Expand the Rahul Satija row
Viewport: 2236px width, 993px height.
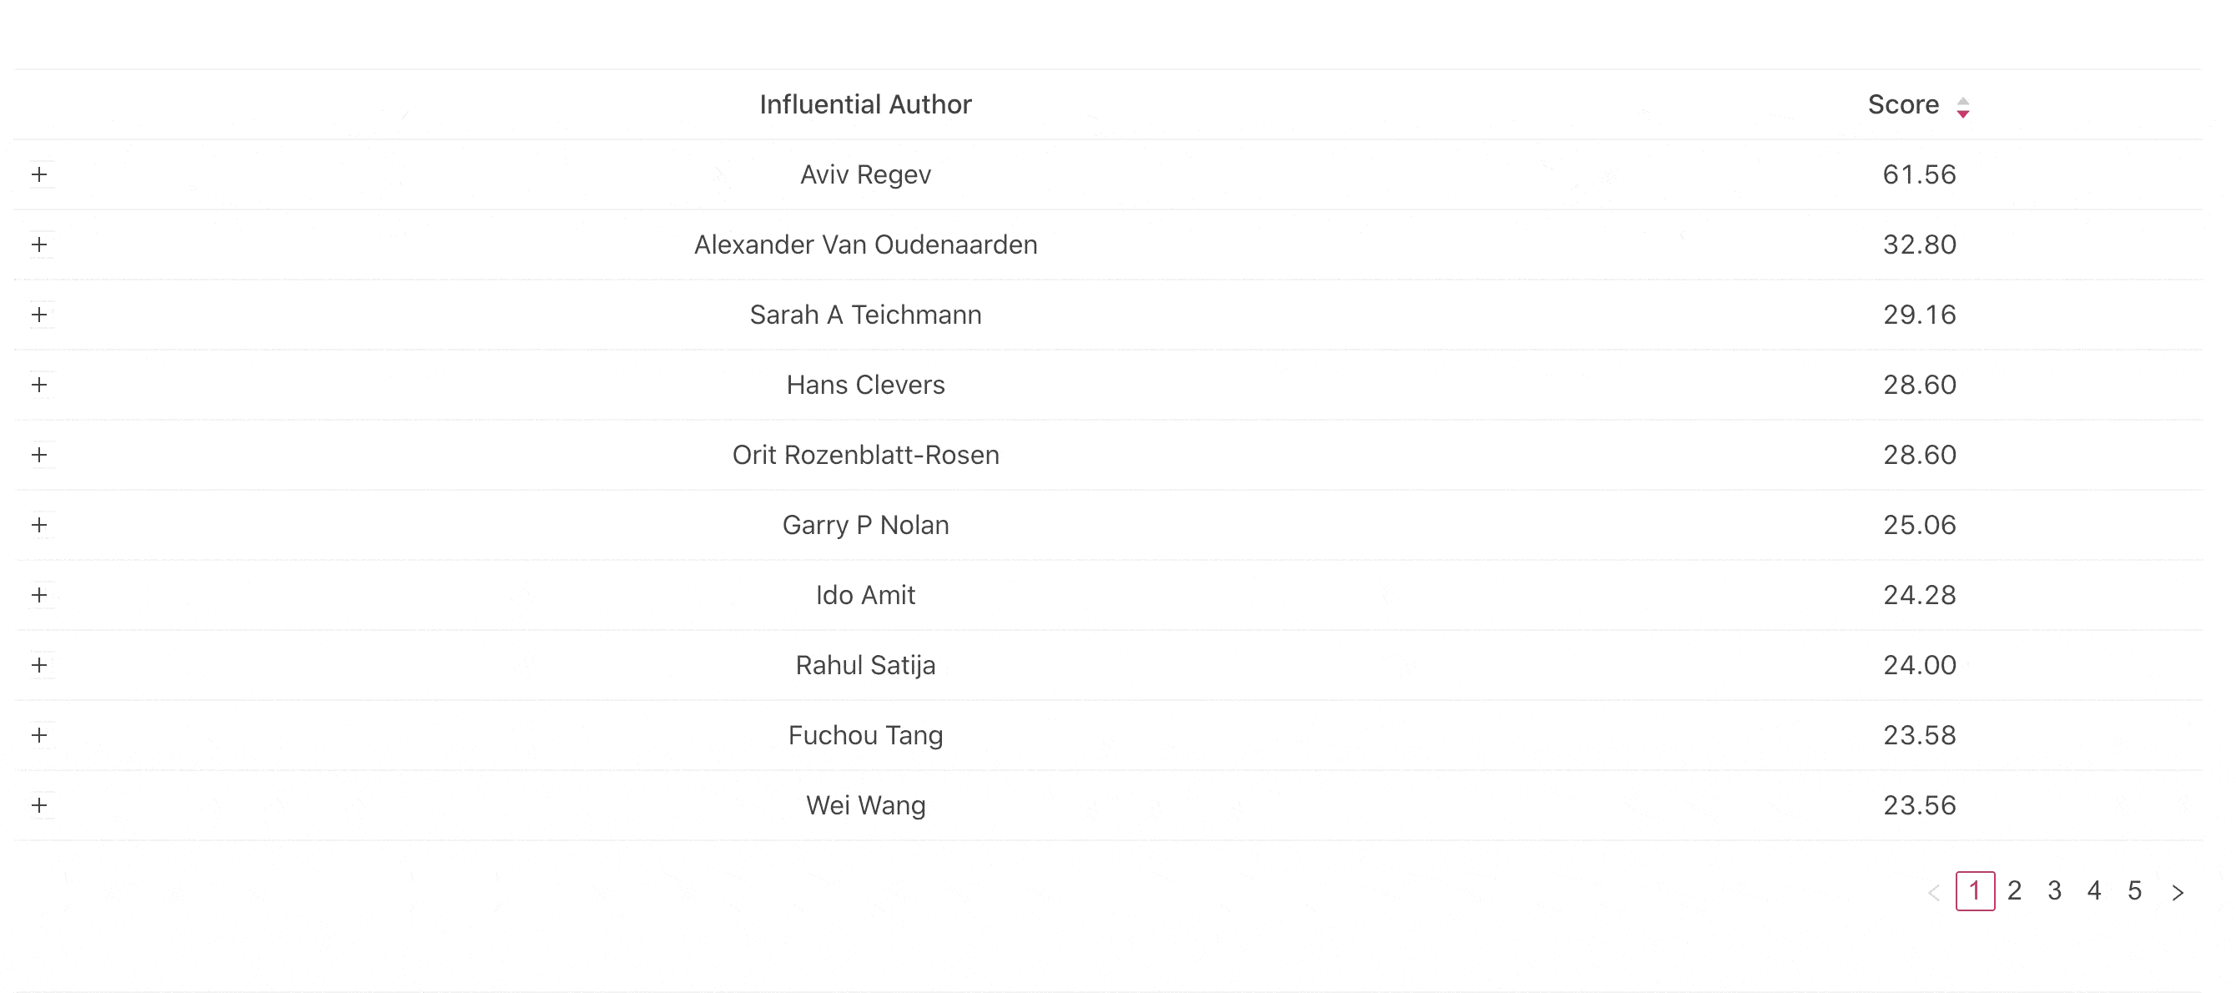(x=39, y=665)
